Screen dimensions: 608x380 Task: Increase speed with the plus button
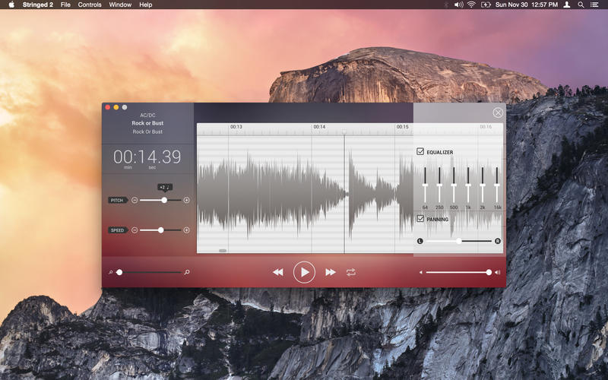[186, 230]
